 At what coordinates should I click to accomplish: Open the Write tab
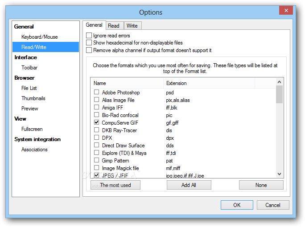pos(132,26)
